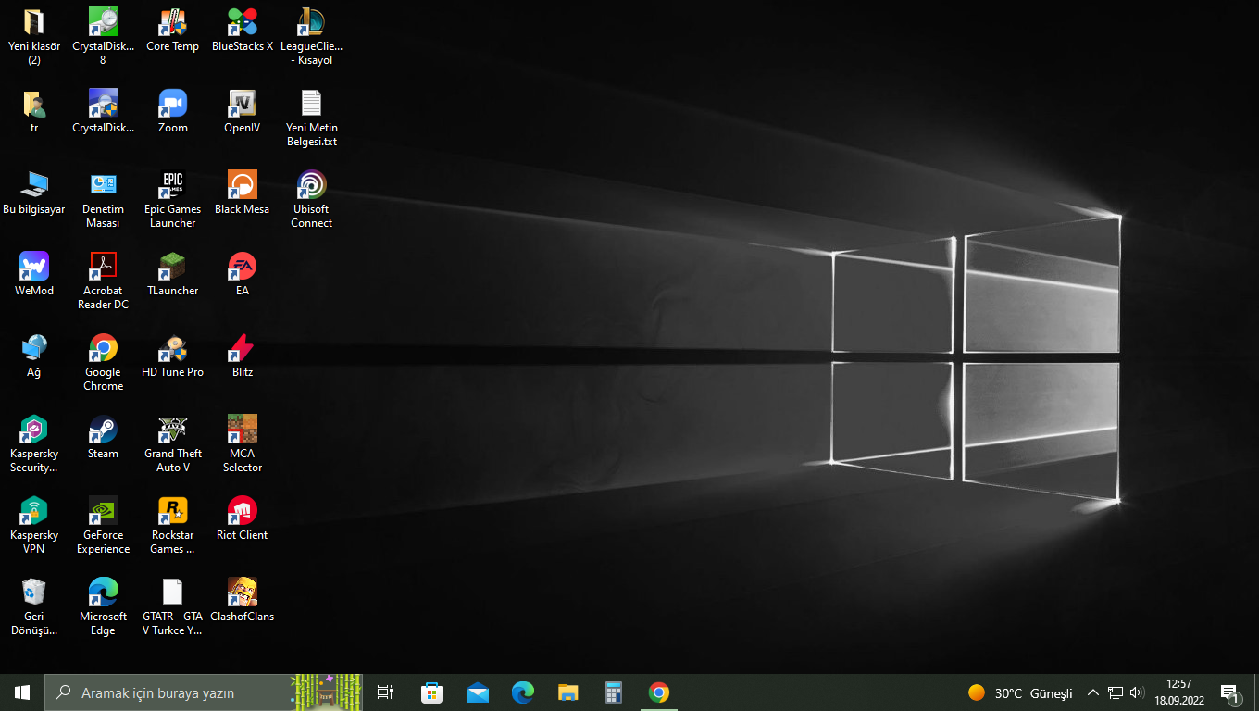Click the LeagueClient Kısayol icon
Screen dimensions: 1259x711
click(311, 22)
